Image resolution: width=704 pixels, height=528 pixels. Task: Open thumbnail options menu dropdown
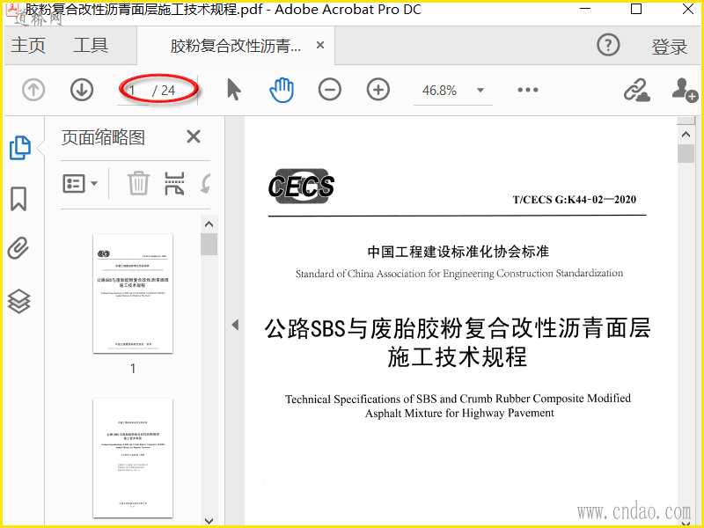(x=80, y=183)
